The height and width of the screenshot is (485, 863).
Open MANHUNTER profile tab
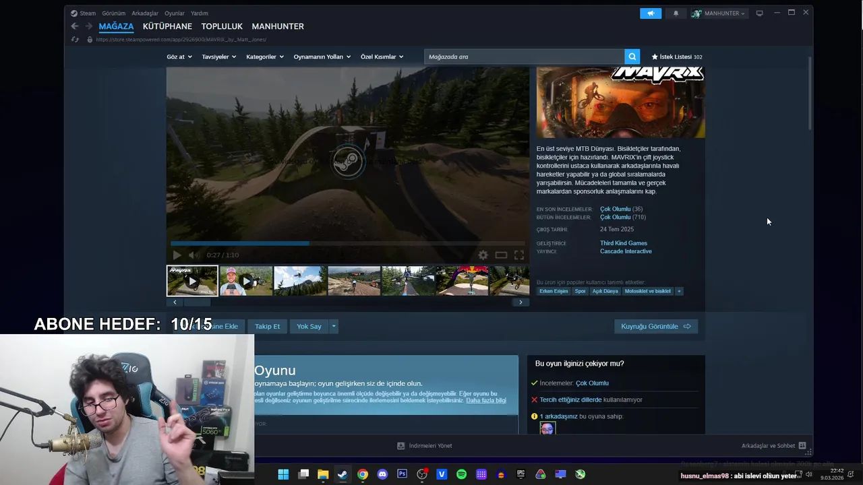[x=278, y=26]
